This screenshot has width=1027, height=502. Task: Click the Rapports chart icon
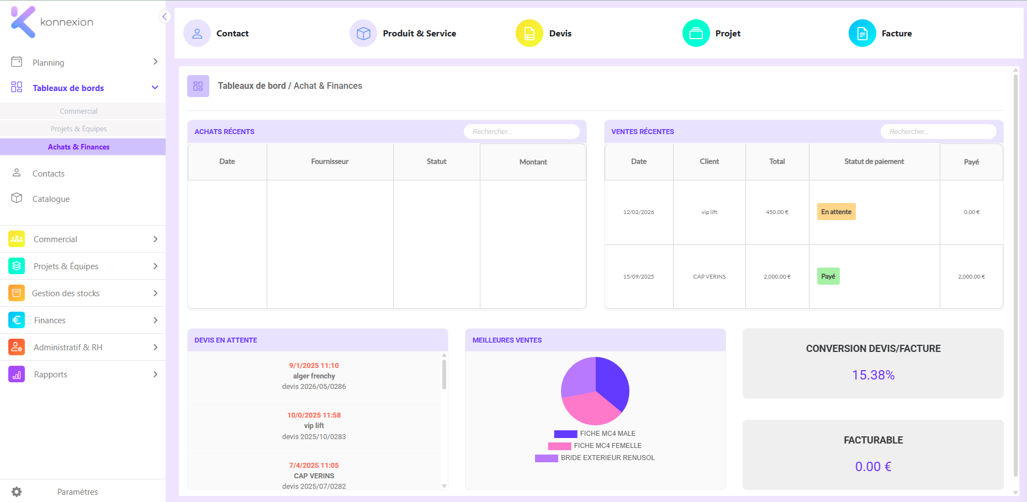coord(17,374)
